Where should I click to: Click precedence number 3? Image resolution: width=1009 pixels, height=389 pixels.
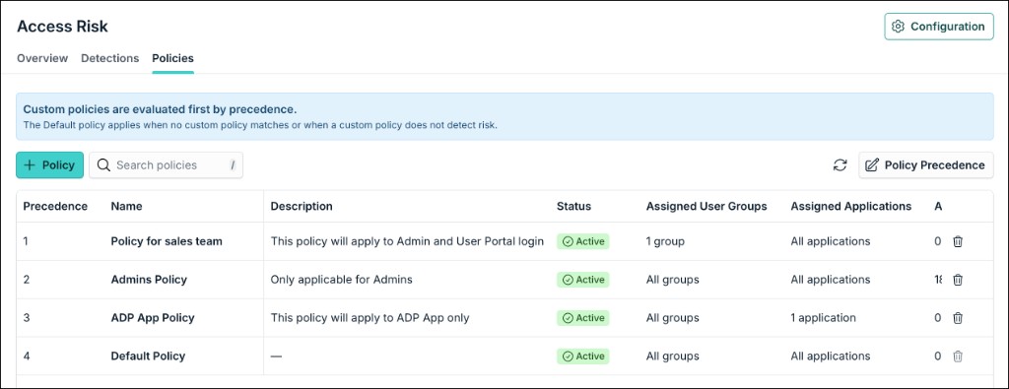click(27, 318)
